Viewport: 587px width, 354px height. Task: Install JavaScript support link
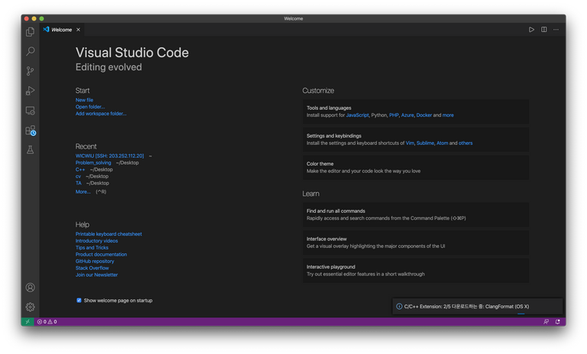pos(357,115)
